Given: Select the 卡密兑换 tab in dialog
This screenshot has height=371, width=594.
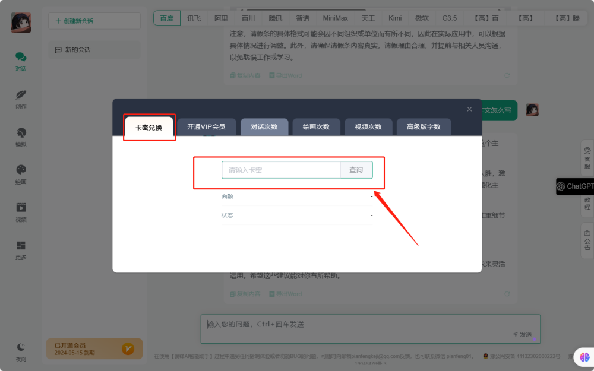Looking at the screenshot, I should 149,127.
